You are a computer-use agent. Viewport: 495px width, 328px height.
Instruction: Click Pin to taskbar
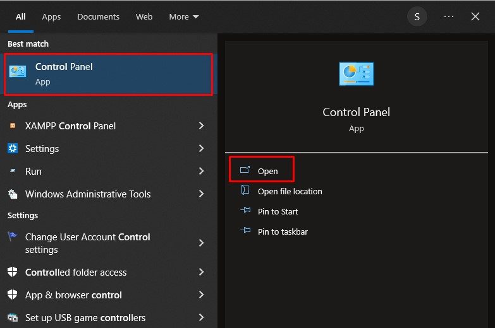(283, 232)
